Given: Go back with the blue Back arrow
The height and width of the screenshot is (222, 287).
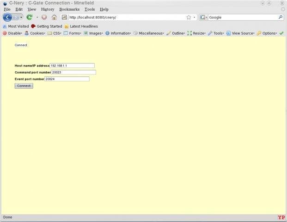Looking at the screenshot, I should [x=7, y=18].
